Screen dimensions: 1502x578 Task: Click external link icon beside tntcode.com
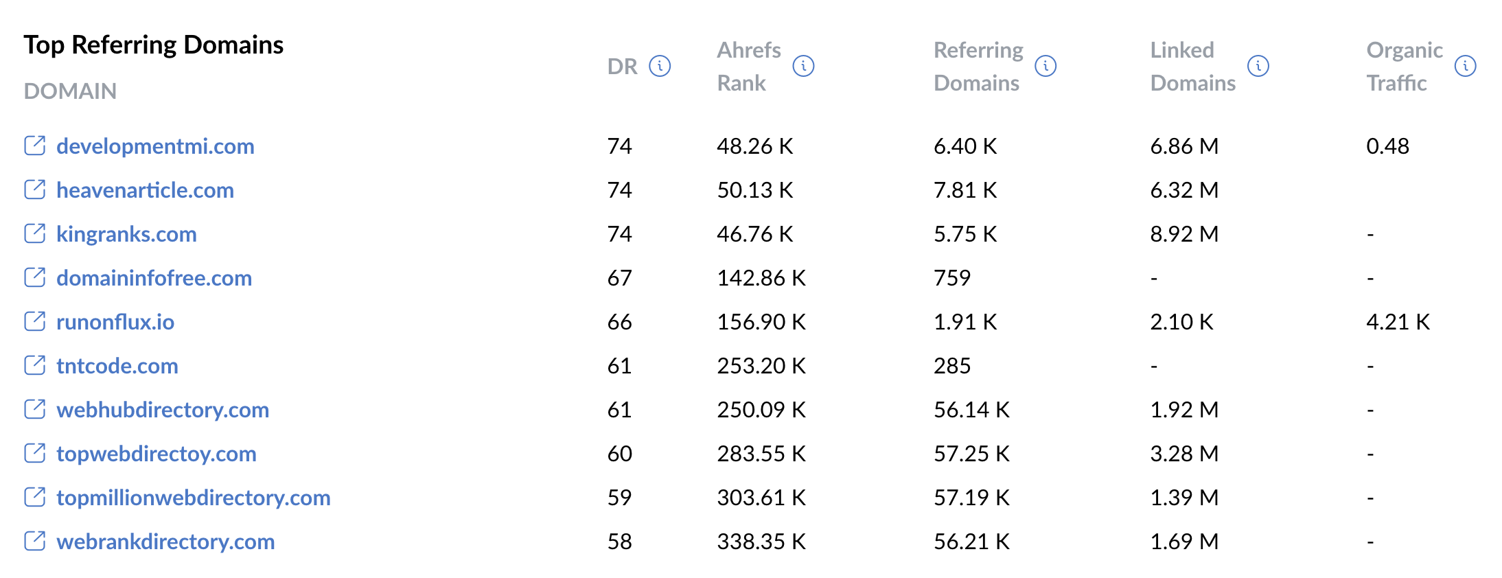coord(35,366)
